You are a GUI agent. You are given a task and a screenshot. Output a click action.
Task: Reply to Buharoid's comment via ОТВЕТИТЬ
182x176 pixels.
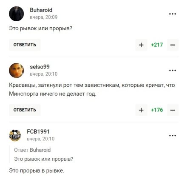[x=25, y=45]
